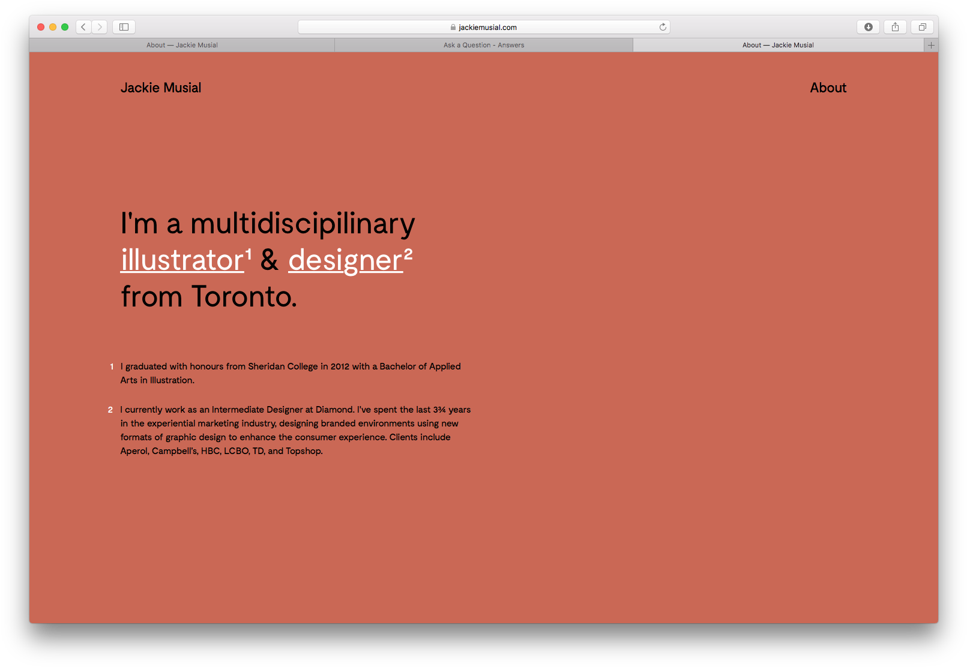Show the tab overview
Screen dimensions: 967x667
coord(922,27)
